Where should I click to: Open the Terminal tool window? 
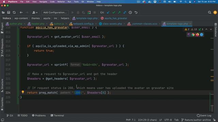tap(57, 115)
